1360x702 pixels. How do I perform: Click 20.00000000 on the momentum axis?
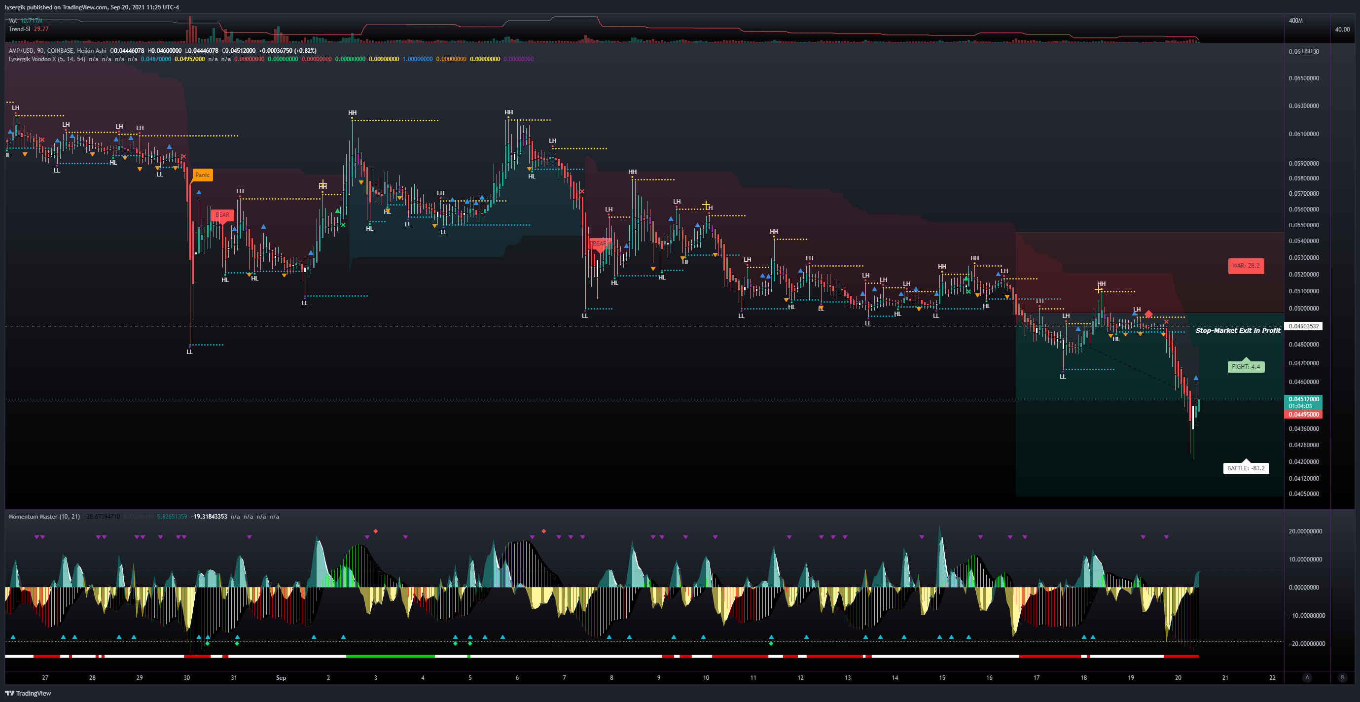tap(1305, 531)
